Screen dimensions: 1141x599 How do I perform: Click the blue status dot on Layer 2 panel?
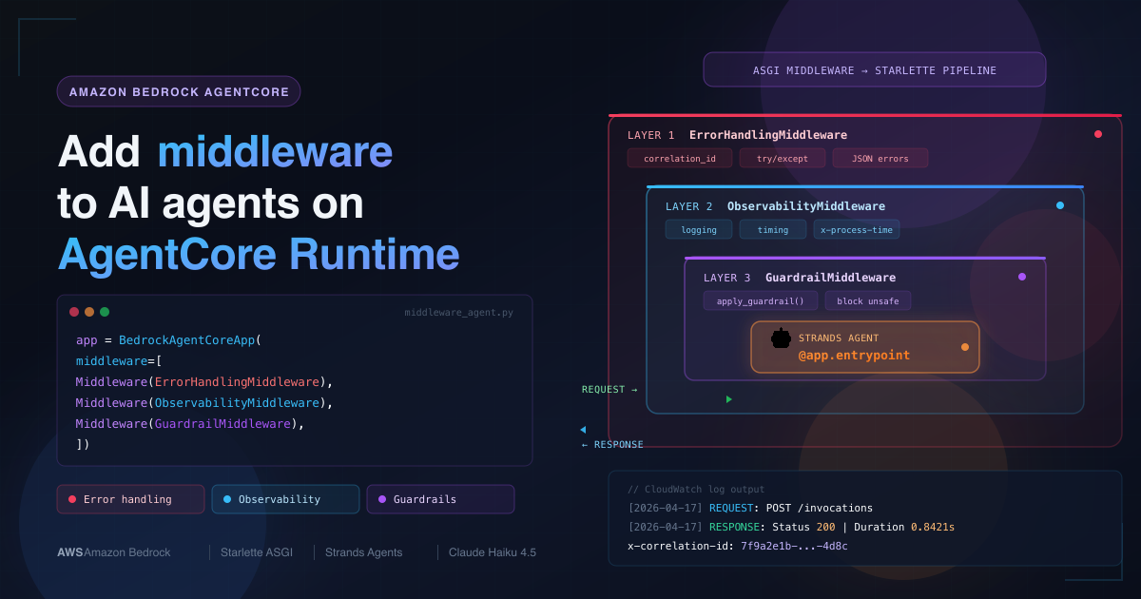[1060, 205]
